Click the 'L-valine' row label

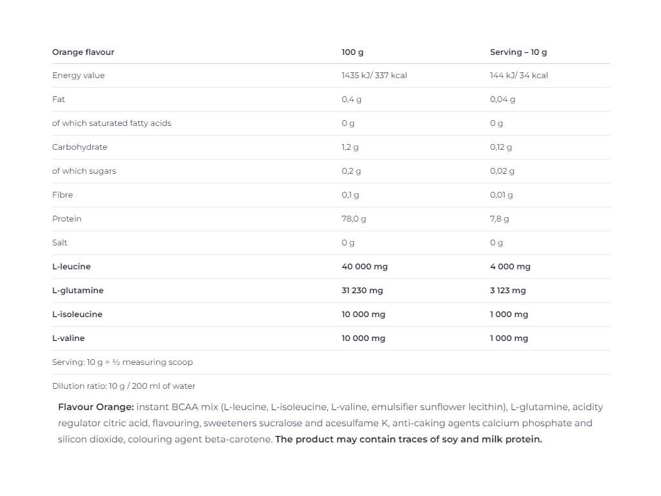pos(68,338)
